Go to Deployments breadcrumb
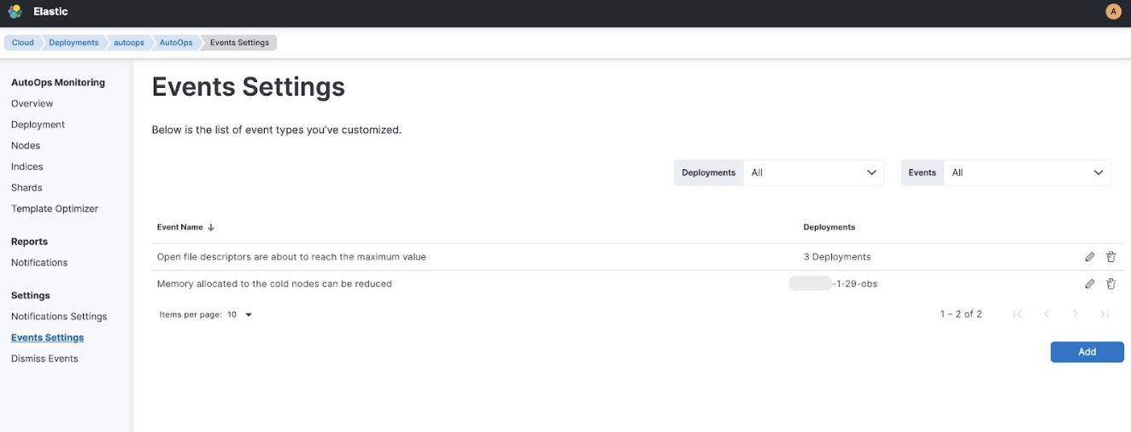 pyautogui.click(x=73, y=43)
